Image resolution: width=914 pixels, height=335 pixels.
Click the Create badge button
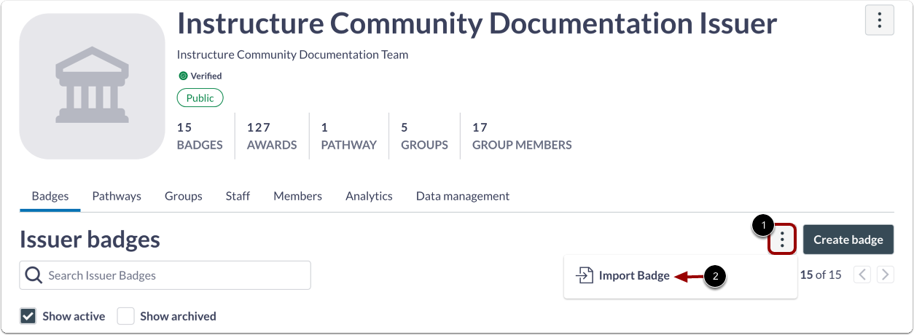point(848,239)
